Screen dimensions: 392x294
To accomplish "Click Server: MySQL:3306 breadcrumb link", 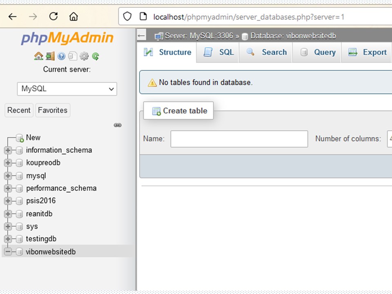I will (x=199, y=36).
